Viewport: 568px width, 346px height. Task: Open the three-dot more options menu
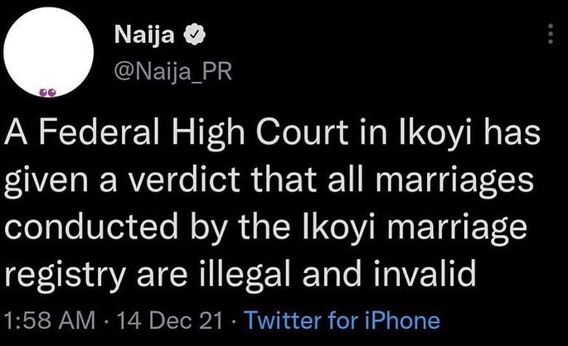549,33
